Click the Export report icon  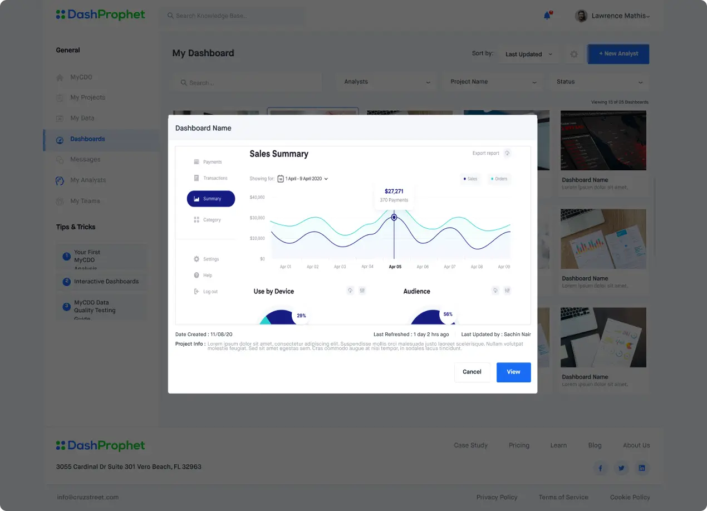click(x=507, y=153)
